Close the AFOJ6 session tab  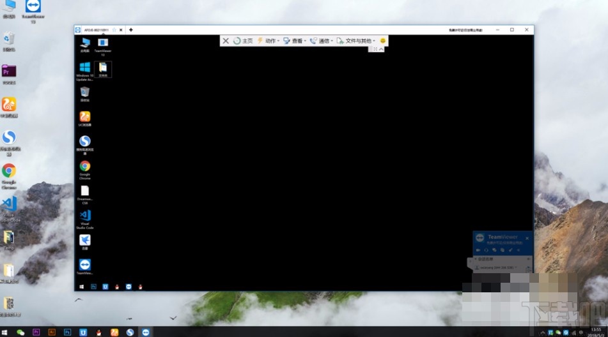click(121, 30)
